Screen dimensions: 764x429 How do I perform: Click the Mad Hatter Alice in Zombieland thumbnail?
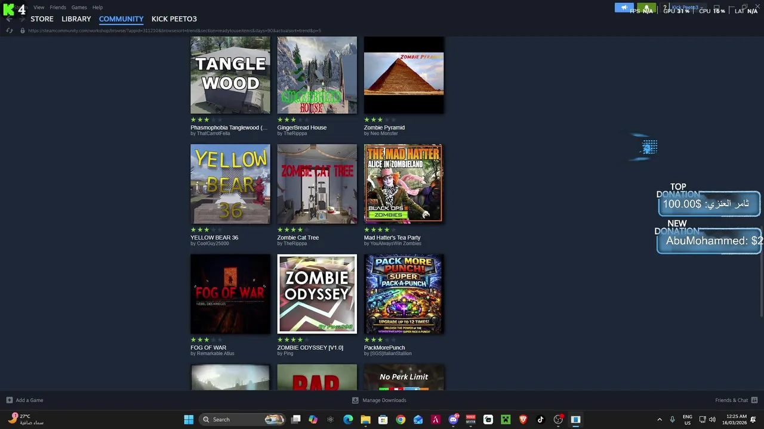point(404,184)
